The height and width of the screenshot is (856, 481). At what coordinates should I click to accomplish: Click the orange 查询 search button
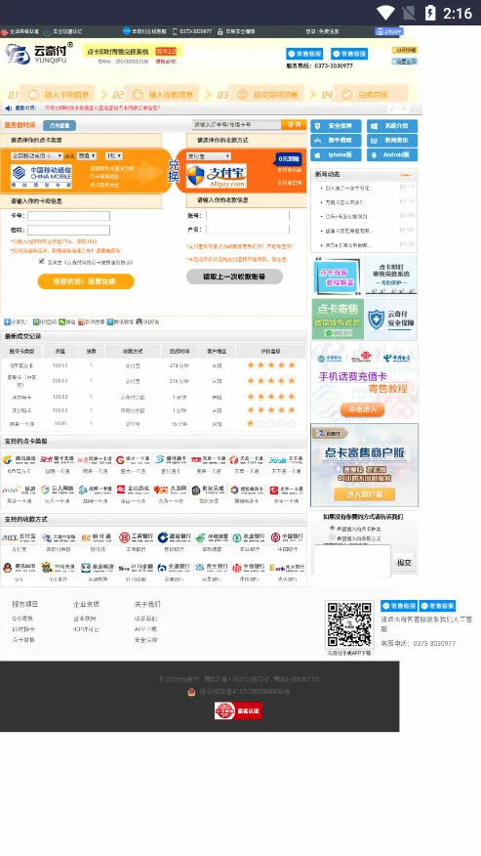point(294,125)
